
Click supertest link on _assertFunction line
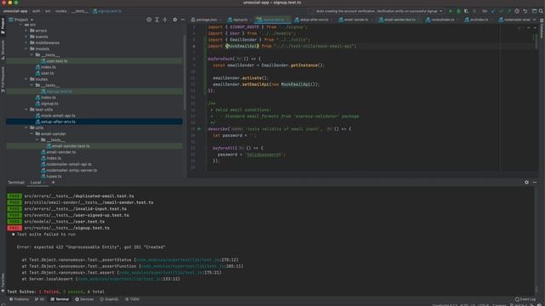pyautogui.click(x=183, y=266)
